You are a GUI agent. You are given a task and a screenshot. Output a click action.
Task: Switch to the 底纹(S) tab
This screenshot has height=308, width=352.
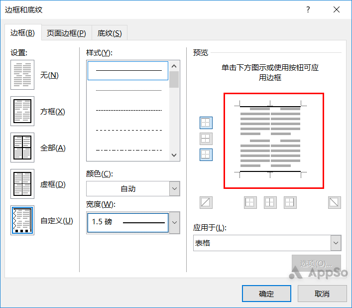(110, 33)
